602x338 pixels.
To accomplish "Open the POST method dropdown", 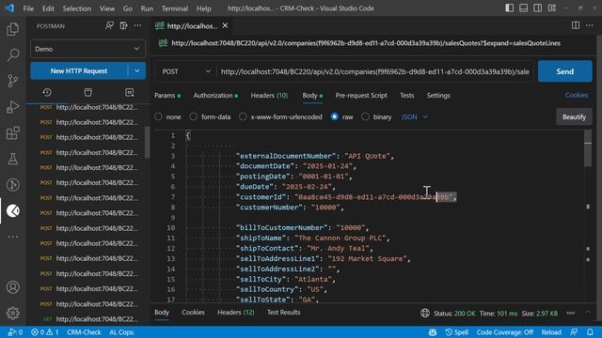I will [186, 71].
